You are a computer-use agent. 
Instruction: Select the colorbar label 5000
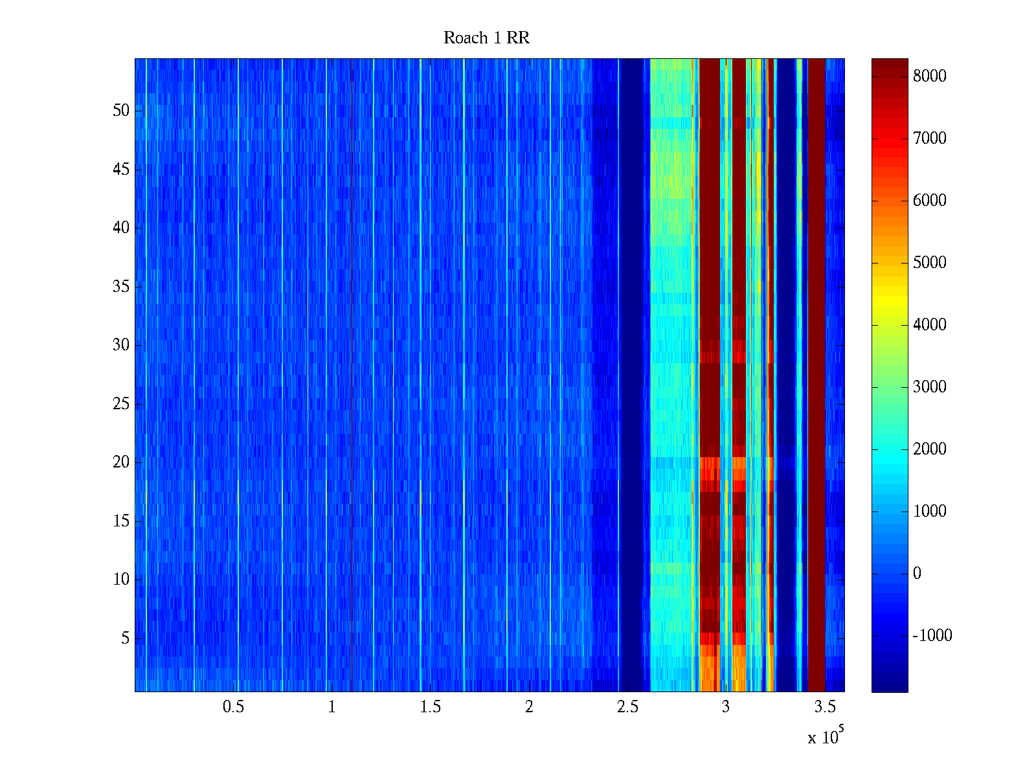point(929,263)
